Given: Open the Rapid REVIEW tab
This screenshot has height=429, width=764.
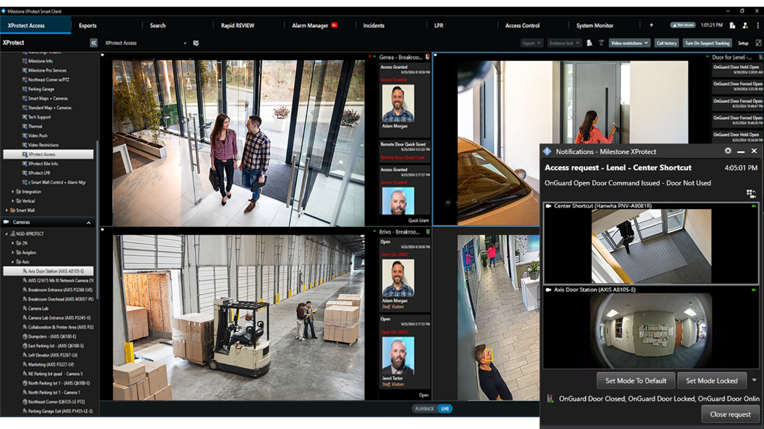Looking at the screenshot, I should [237, 25].
